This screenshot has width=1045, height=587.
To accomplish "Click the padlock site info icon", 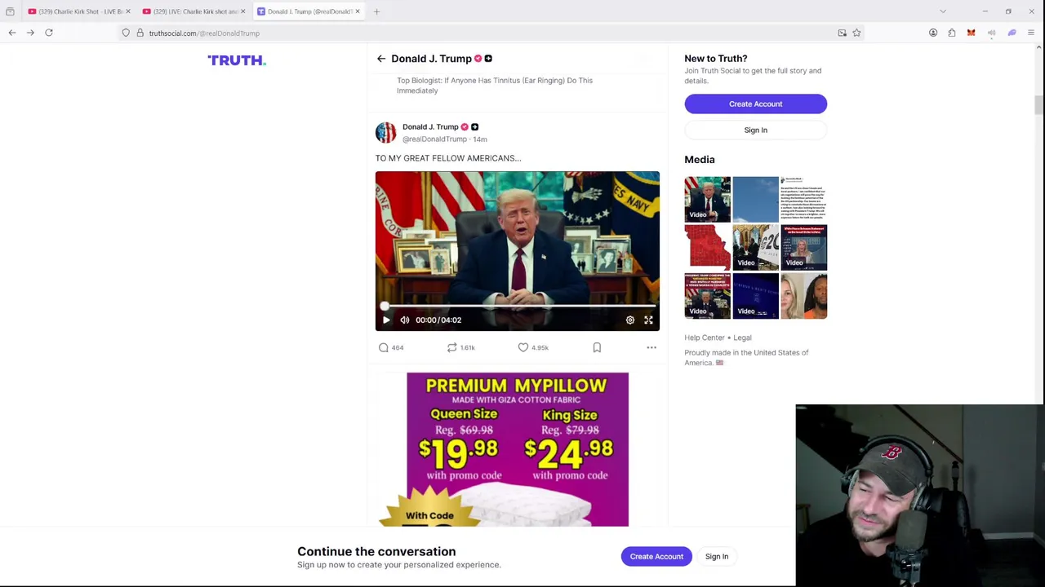I will (x=140, y=33).
